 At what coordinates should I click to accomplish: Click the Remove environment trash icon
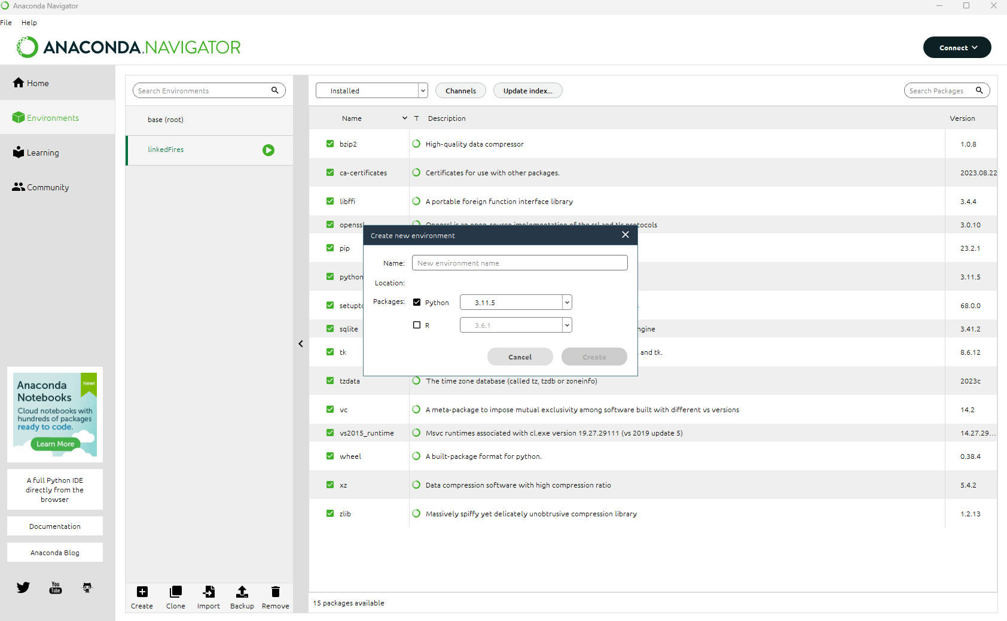pos(276,592)
